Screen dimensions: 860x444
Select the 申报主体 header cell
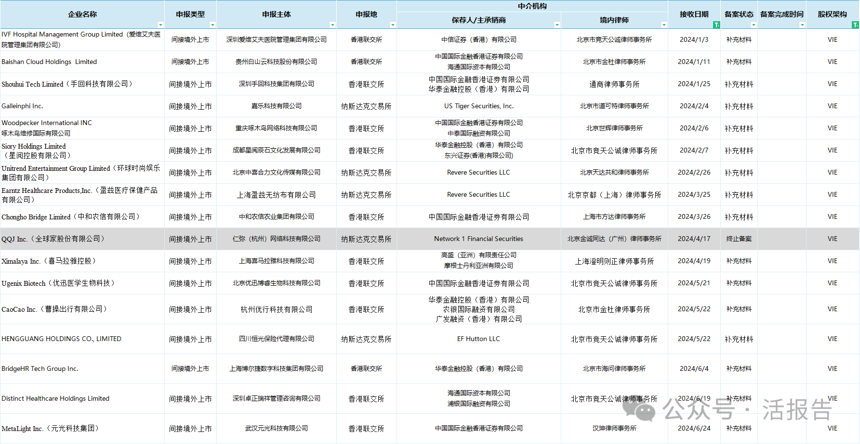pos(277,14)
